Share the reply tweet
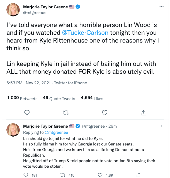Screen dimensions: 170x178 (x=139, y=175)
